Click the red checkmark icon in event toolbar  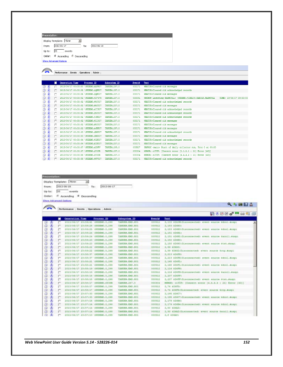pos(222,214)
